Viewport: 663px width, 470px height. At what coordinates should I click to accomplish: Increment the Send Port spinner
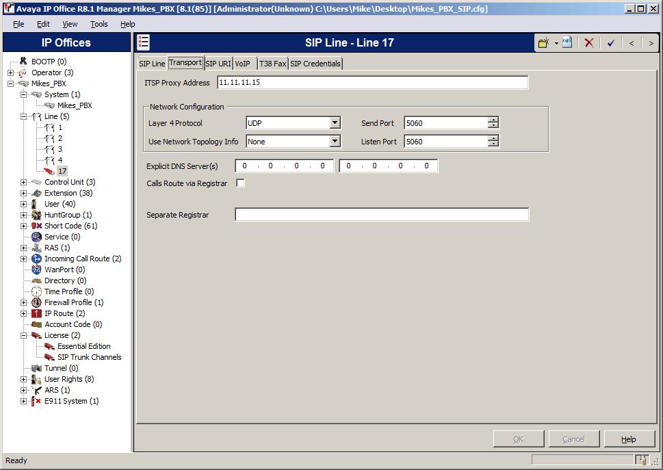(x=493, y=120)
